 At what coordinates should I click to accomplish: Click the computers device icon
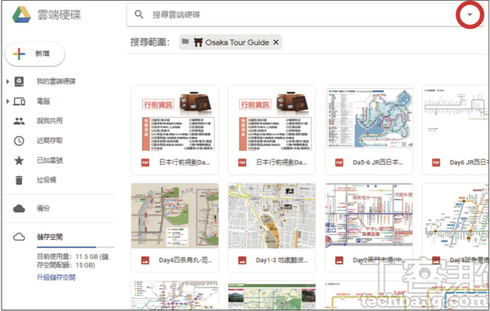tap(19, 101)
